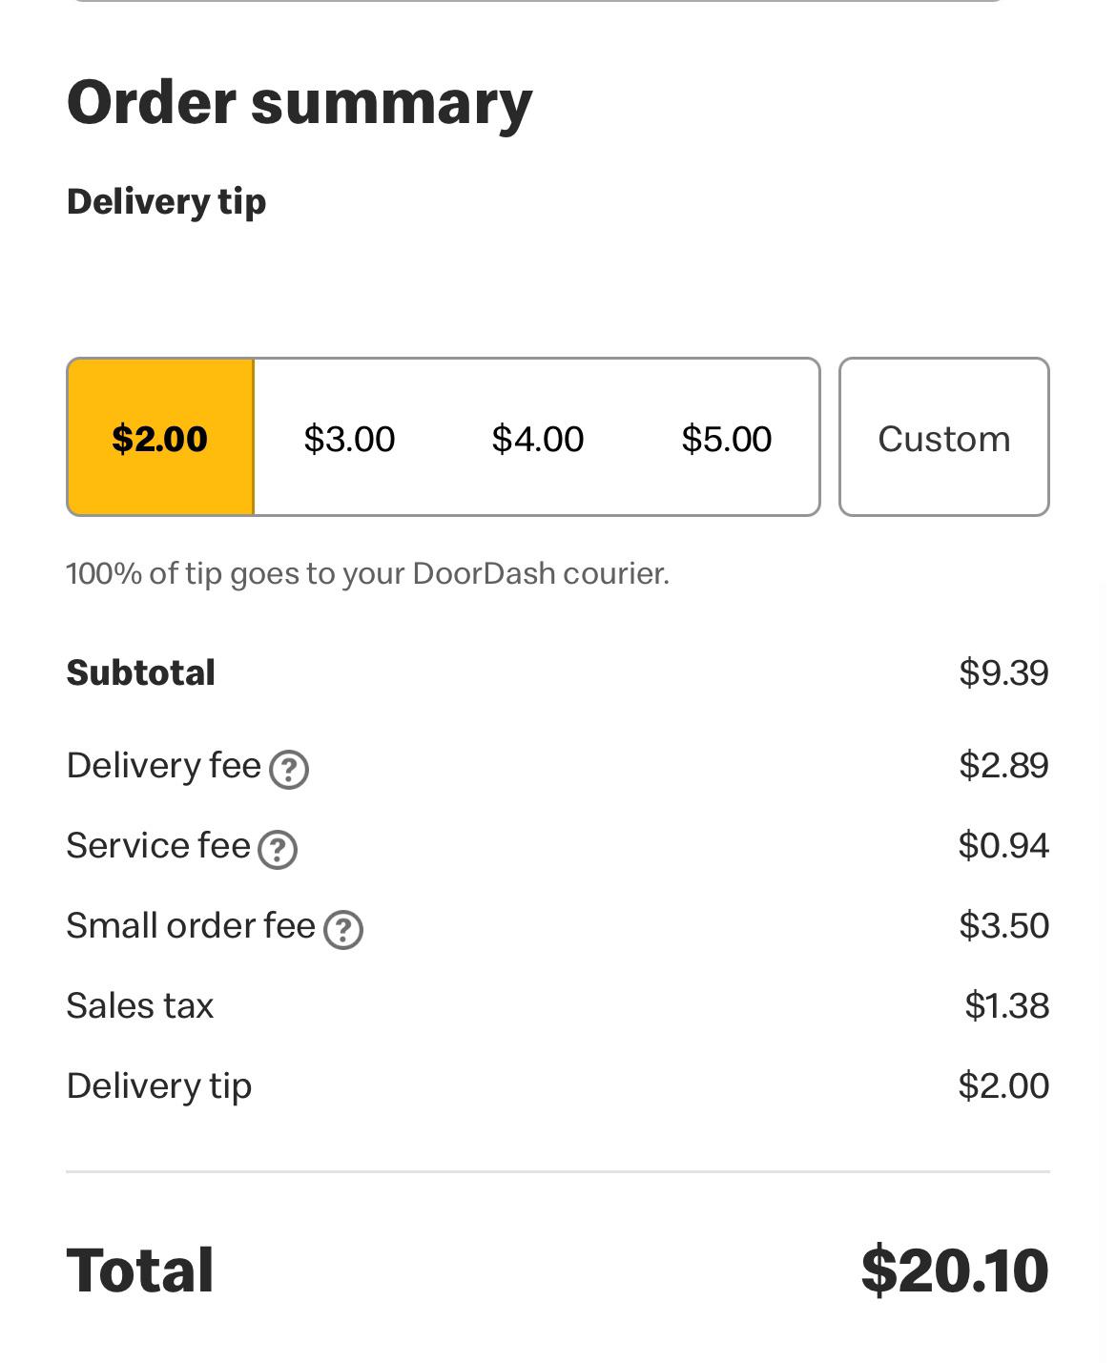Click the Small order fee label
Image resolution: width=1116 pixels, height=1363 pixels.
[x=191, y=925]
